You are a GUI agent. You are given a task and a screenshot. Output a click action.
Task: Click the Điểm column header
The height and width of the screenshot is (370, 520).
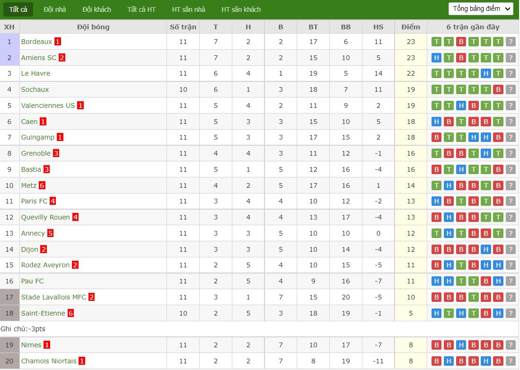pos(411,27)
